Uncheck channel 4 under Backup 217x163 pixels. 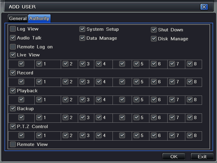tap(99, 118)
